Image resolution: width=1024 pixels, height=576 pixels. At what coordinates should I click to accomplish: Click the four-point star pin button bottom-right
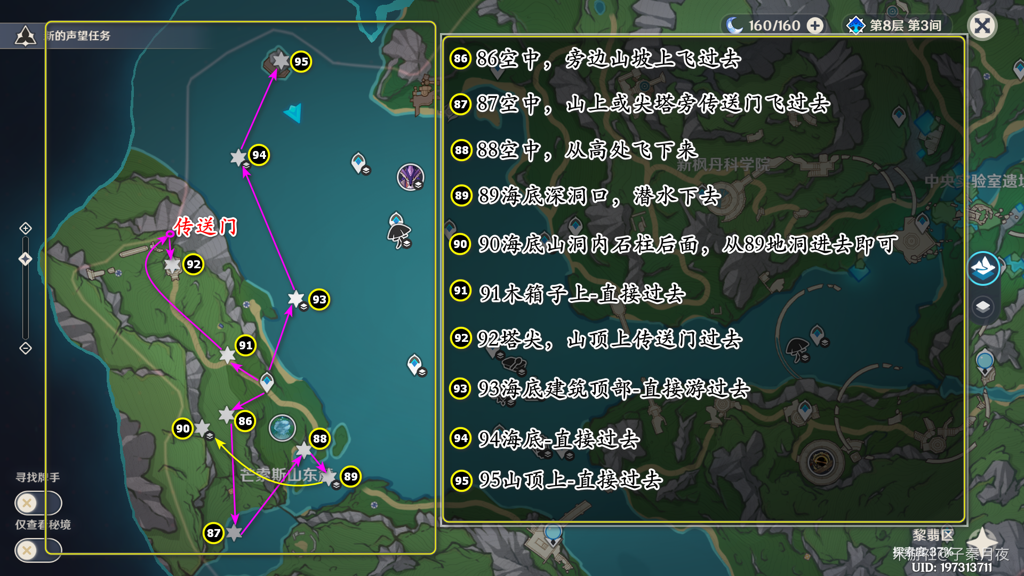point(982,541)
